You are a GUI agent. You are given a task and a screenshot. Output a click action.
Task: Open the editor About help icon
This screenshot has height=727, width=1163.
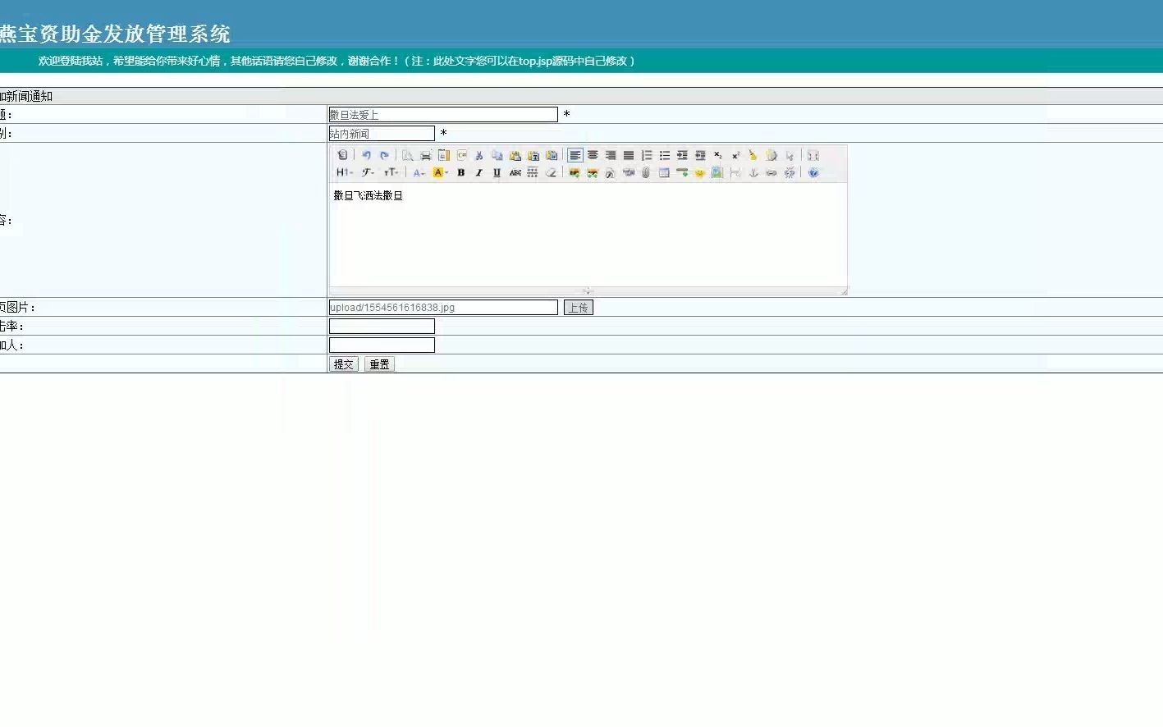(813, 172)
